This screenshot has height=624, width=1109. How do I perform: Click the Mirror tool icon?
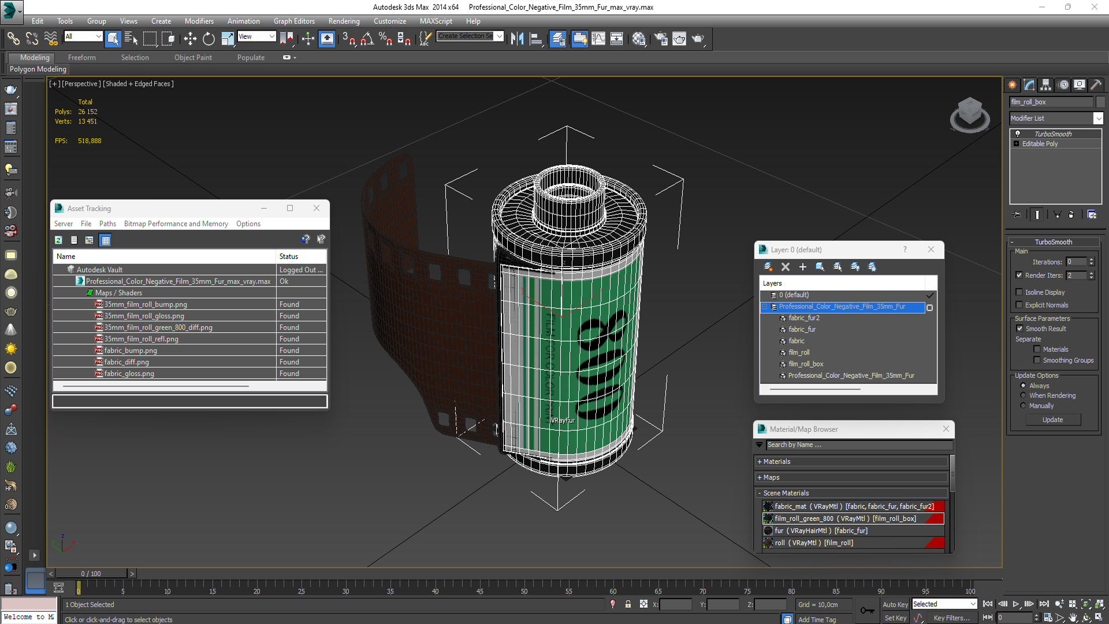(x=517, y=39)
